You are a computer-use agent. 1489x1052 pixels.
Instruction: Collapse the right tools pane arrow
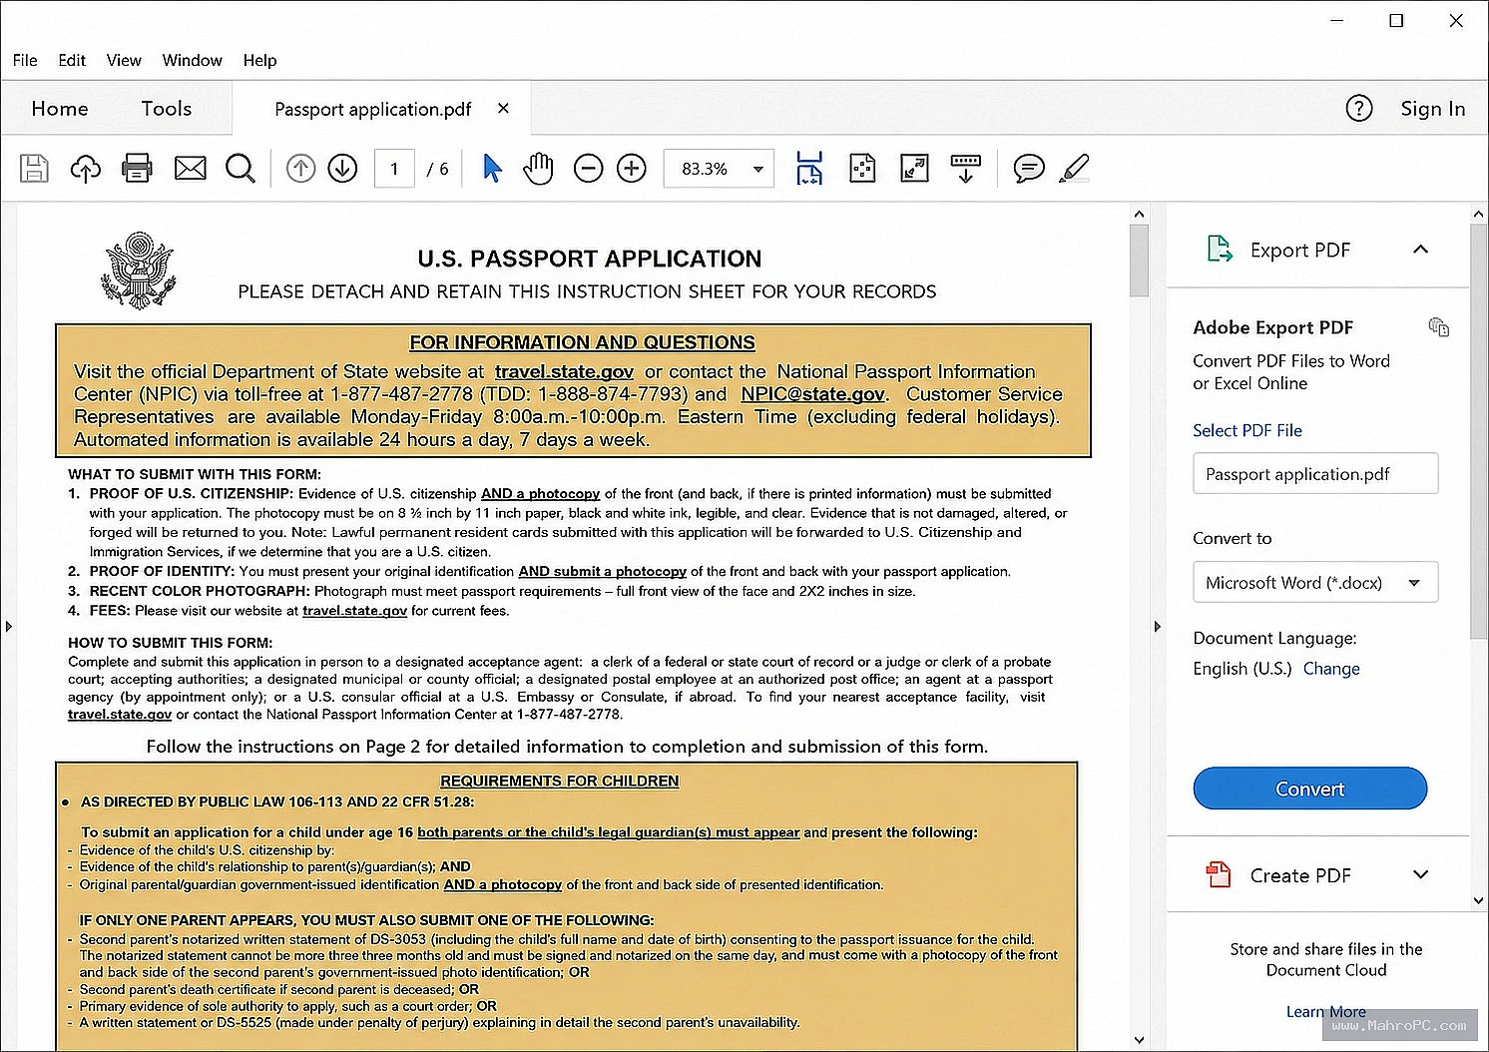[1157, 627]
